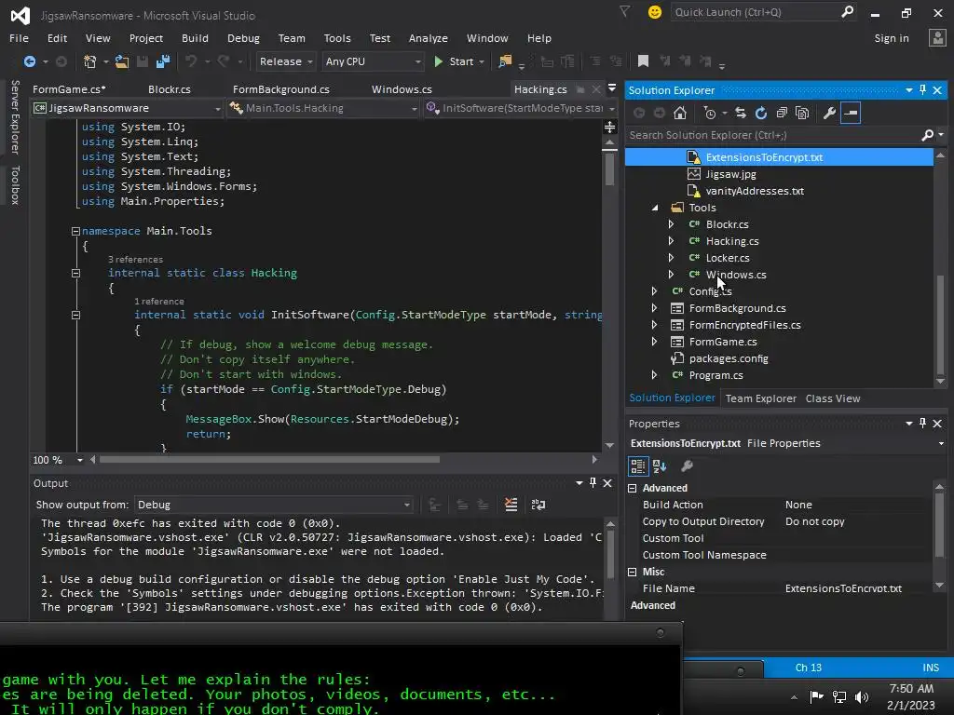Pin the Output panel with auto-hide pin

(593, 483)
